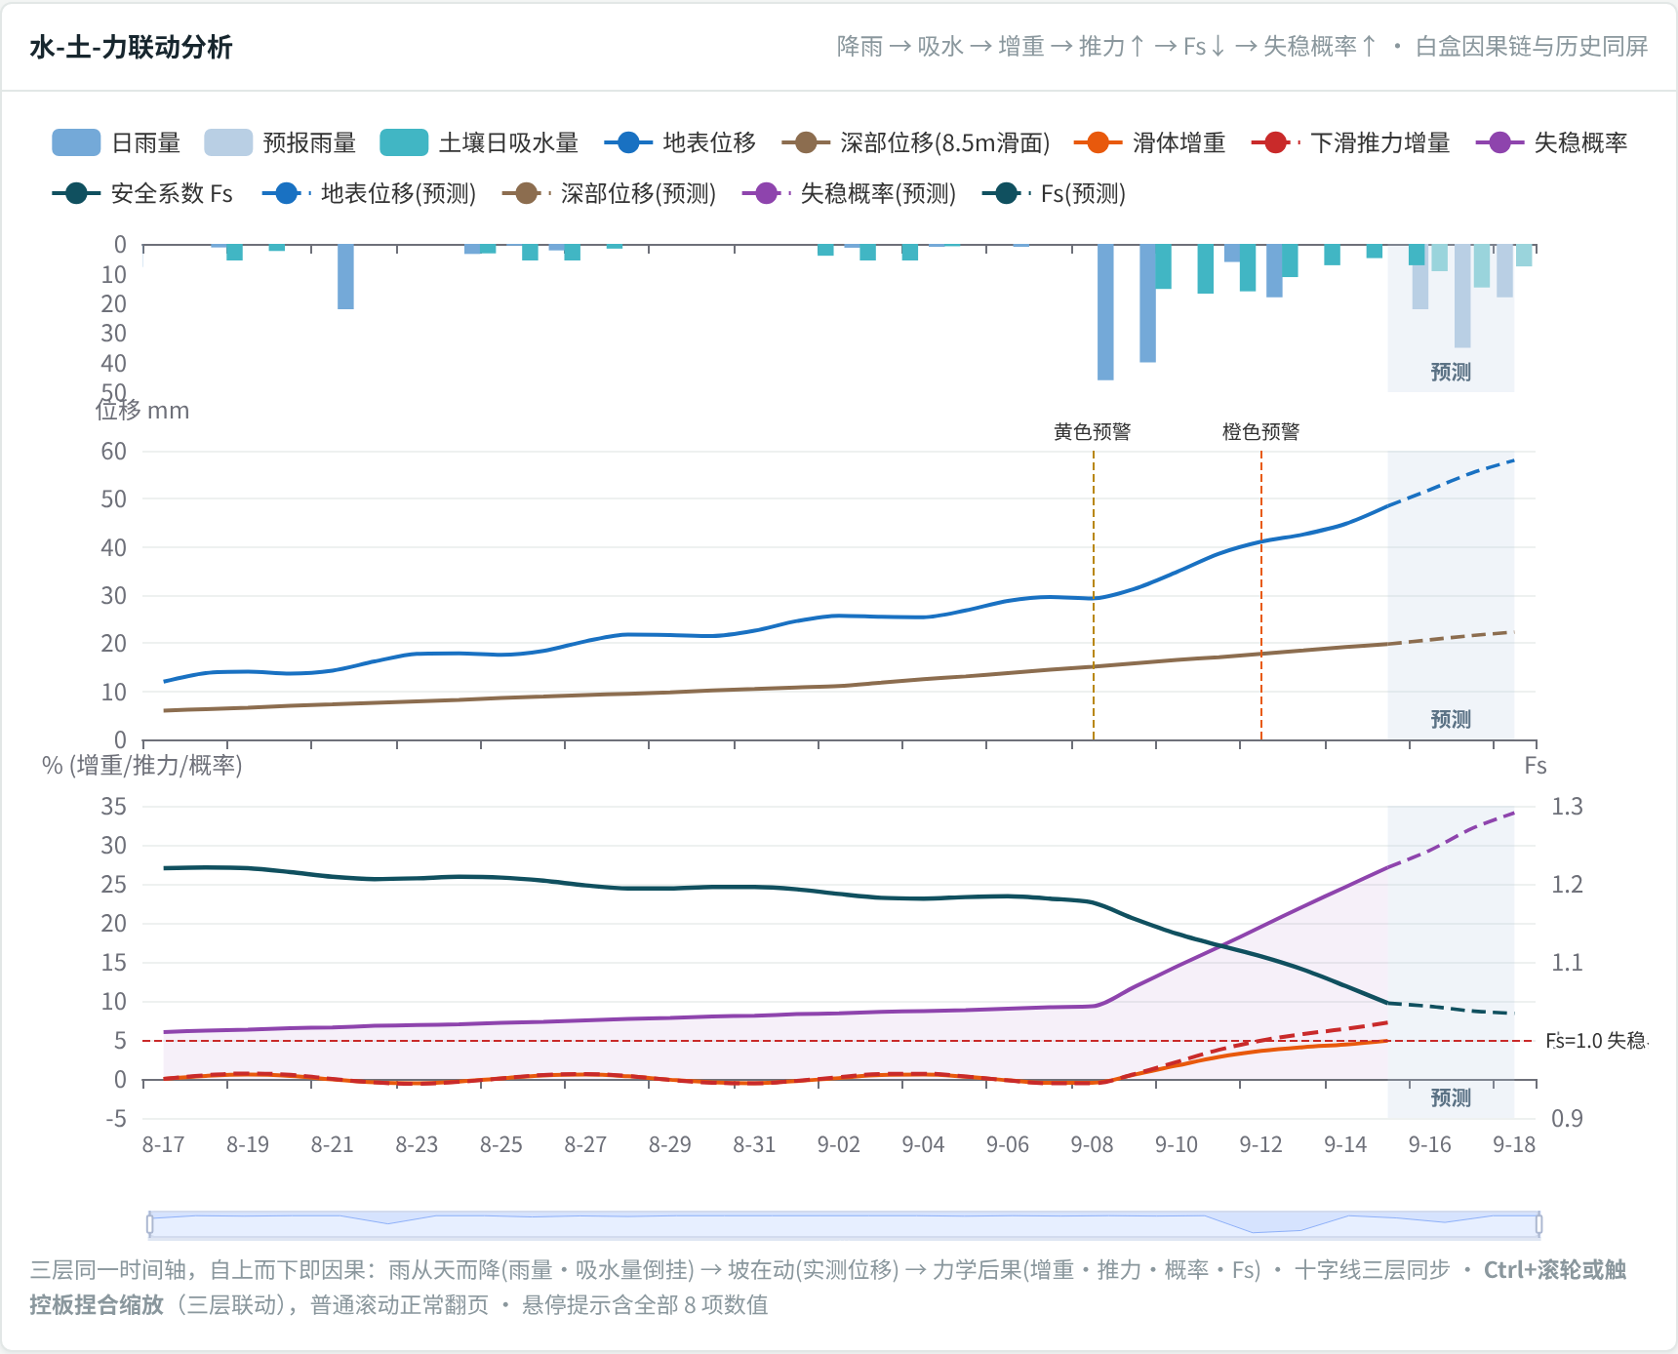The width and height of the screenshot is (1678, 1354).
Task: Toggle the 日雨量 legend series
Action: pyautogui.click(x=116, y=142)
